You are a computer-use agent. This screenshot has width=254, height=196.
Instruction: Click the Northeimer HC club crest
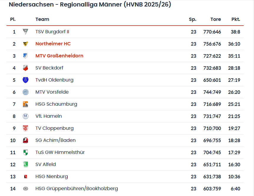(26, 44)
